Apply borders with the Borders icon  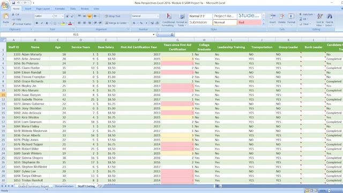(55, 23)
